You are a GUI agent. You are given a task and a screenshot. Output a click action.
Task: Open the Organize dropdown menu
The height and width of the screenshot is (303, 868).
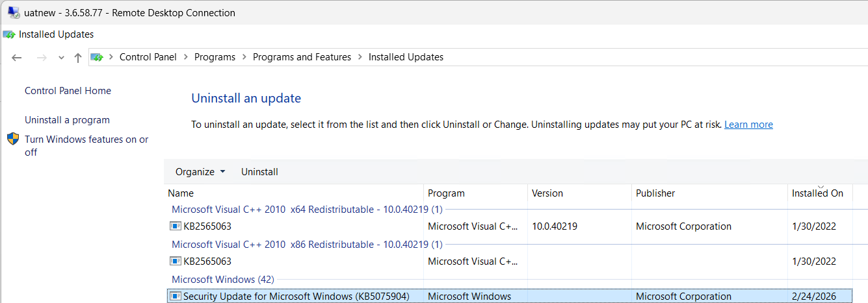(x=200, y=172)
